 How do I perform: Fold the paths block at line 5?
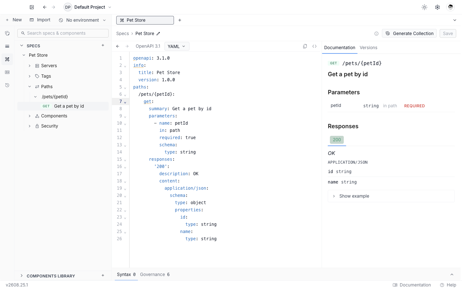125,87
